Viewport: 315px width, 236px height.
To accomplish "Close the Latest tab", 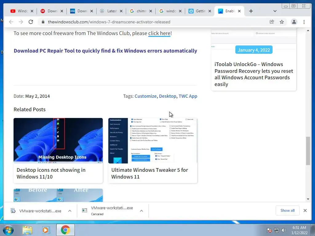I will click(121, 11).
